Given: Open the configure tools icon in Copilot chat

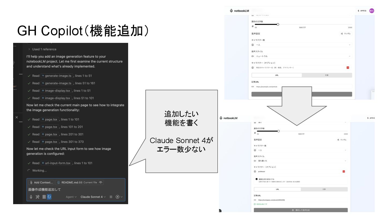Looking at the screenshot, I should [x=38, y=197].
